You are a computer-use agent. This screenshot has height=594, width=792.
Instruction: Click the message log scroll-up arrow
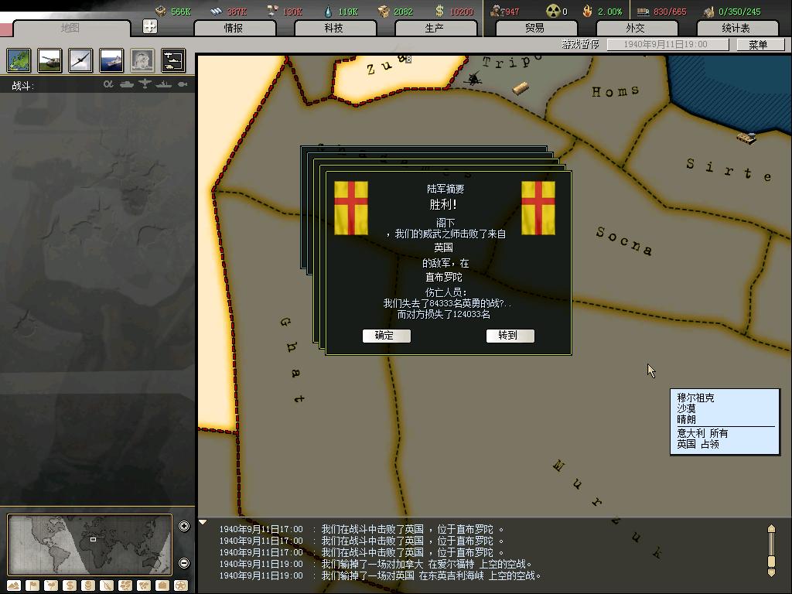tap(771, 527)
